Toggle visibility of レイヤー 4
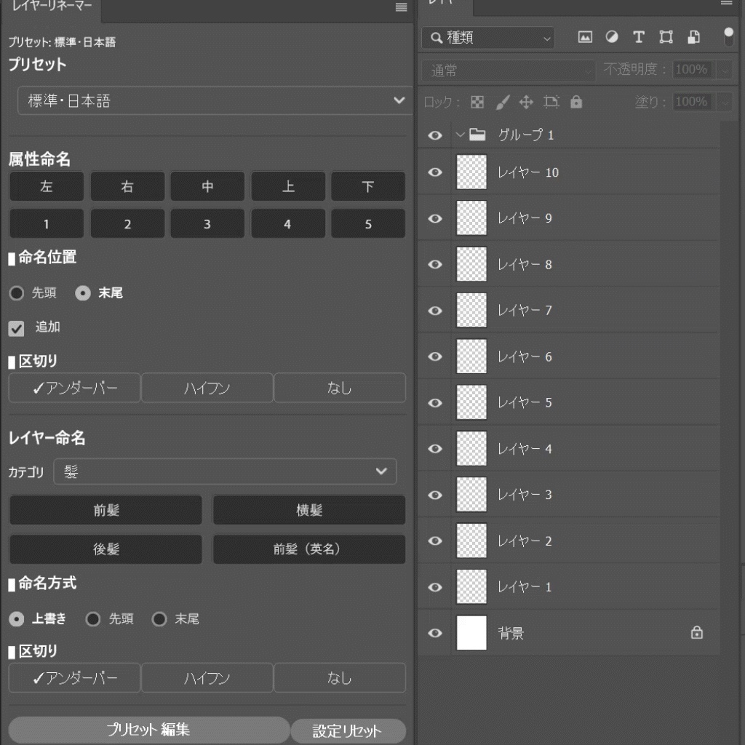This screenshot has height=745, width=745. coord(435,448)
